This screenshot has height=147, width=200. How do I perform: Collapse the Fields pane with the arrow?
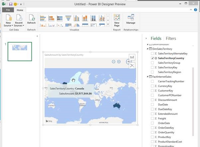tap(146, 38)
